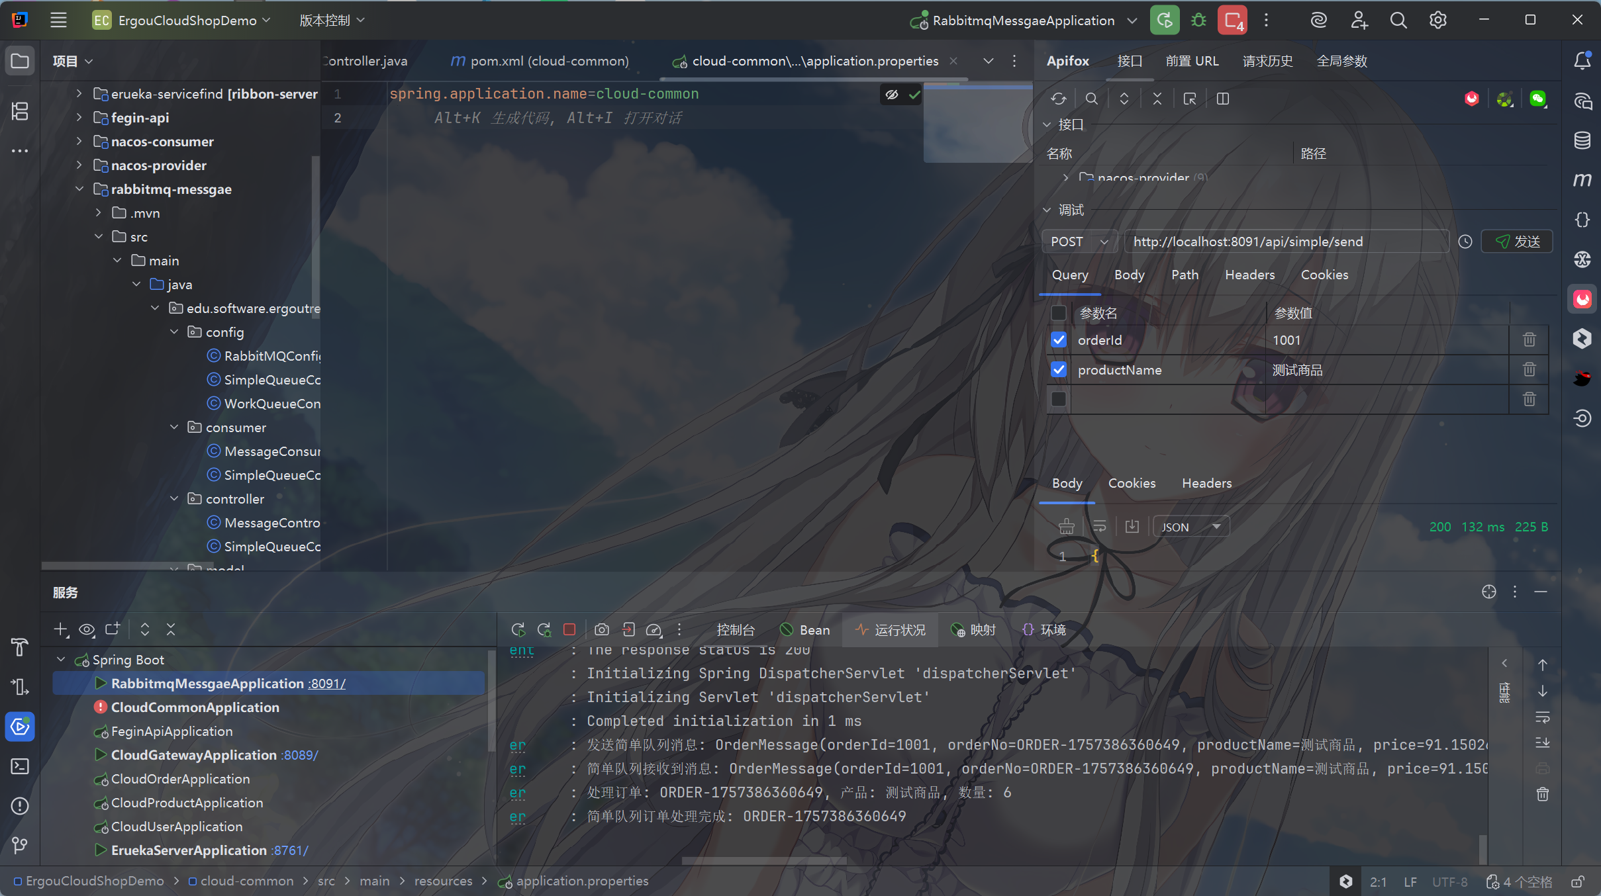1601x896 pixels.
Task: Delete the productName parameter row trash icon
Action: click(1529, 369)
